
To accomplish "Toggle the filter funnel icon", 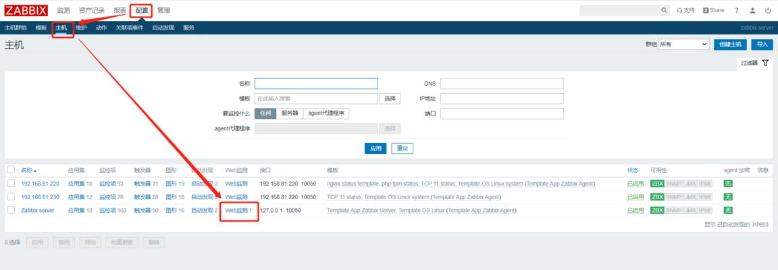I will click(765, 63).
